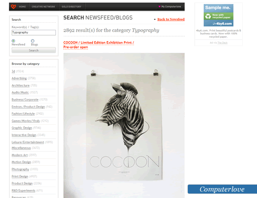This screenshot has height=198, width=257.
Task: Browse the Motion Design category
Action: (x=21, y=162)
